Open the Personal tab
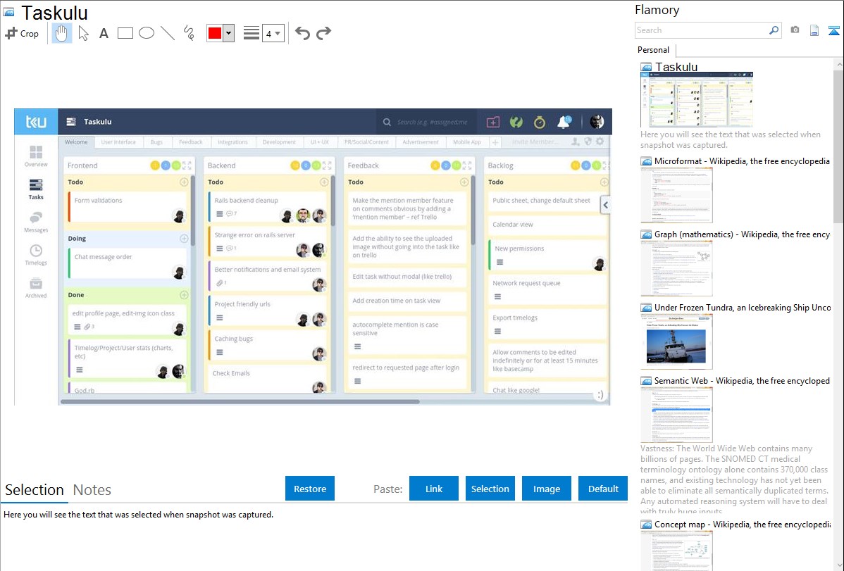 (x=653, y=50)
